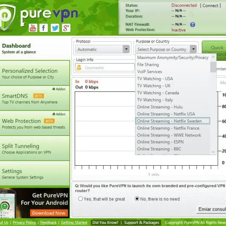Choose Online Streaming - ESPN

coord(172,142)
